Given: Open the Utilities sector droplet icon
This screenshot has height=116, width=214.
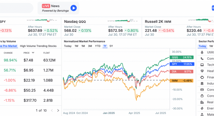Looking at the screenshot, I should [x=202, y=52].
